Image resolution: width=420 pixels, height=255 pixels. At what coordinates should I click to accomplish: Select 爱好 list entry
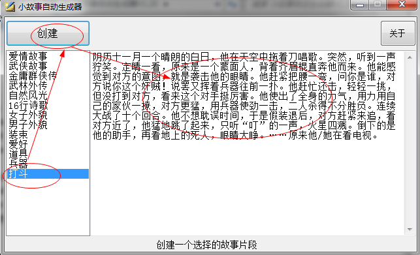(x=48, y=145)
